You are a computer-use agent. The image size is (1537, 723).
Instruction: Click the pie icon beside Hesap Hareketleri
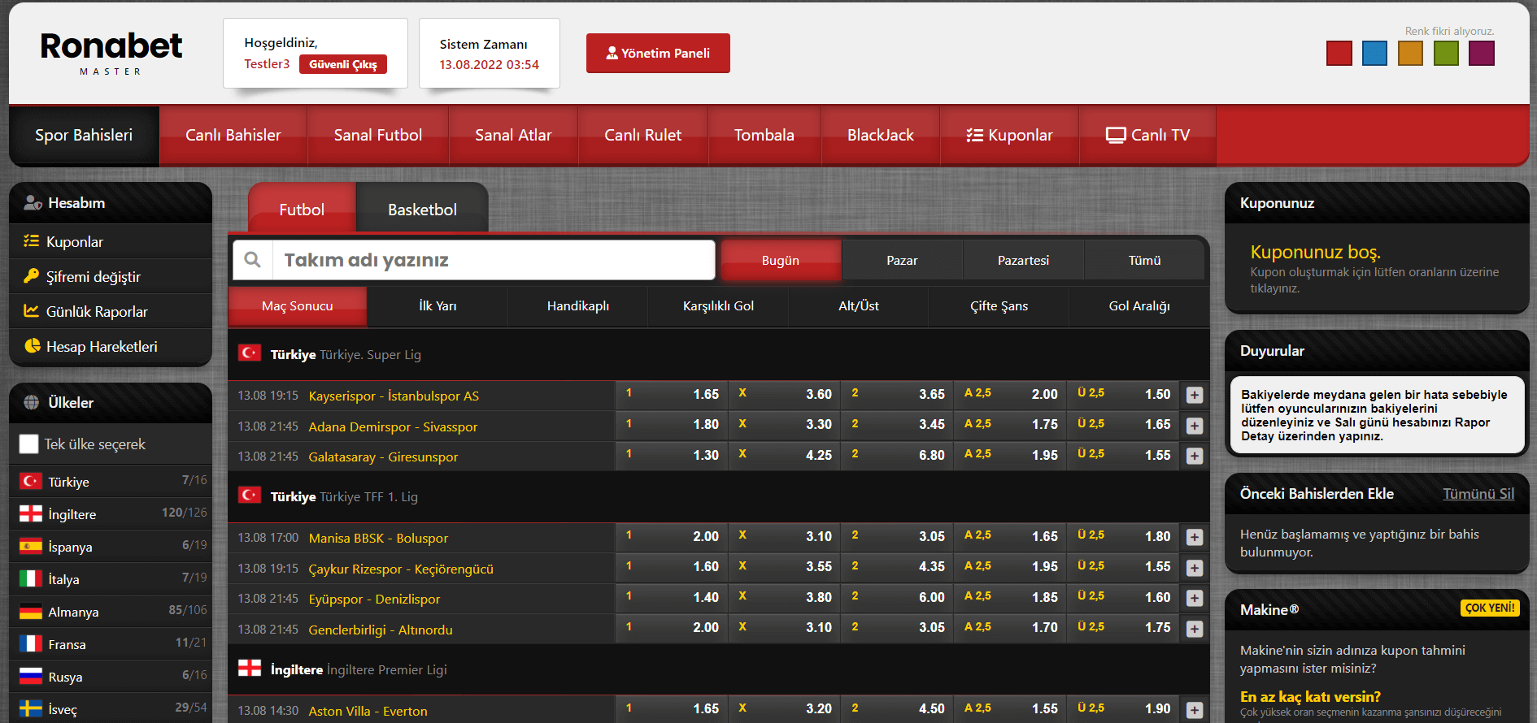pos(32,346)
